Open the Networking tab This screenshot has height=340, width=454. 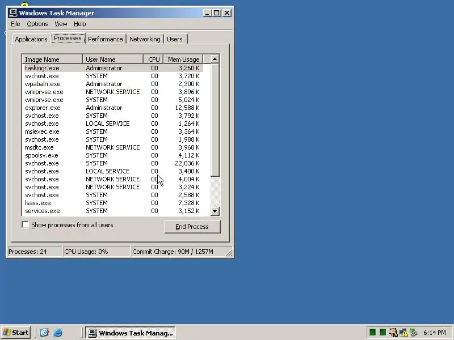pos(145,39)
